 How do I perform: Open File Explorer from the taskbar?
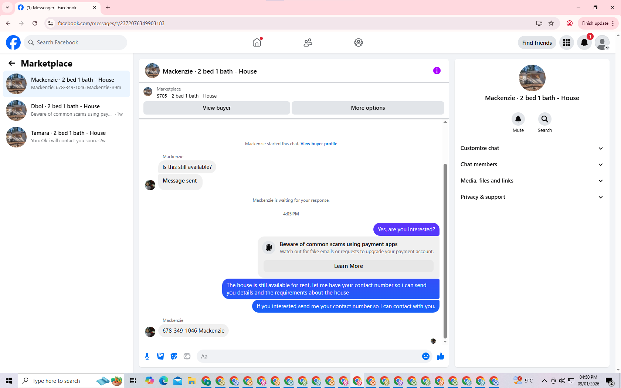(x=191, y=381)
